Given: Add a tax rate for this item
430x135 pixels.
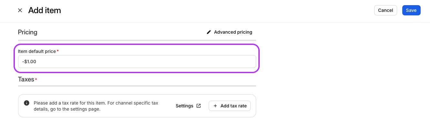Looking at the screenshot, I should [230, 106].
